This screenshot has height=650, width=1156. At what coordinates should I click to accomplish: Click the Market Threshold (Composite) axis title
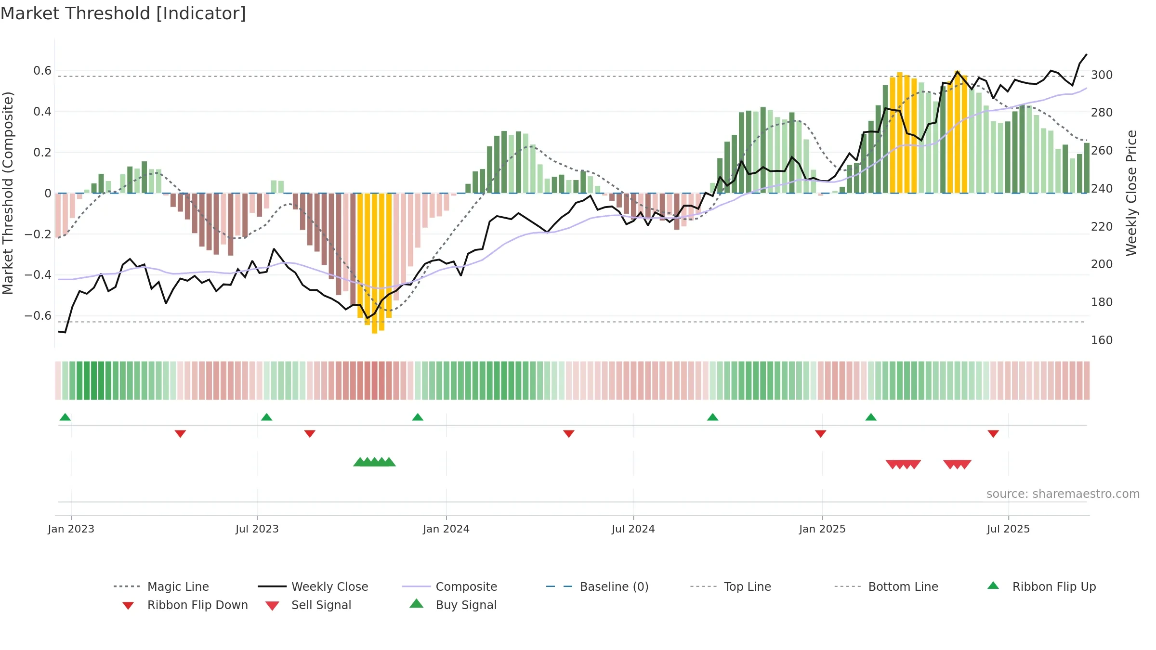click(x=8, y=193)
